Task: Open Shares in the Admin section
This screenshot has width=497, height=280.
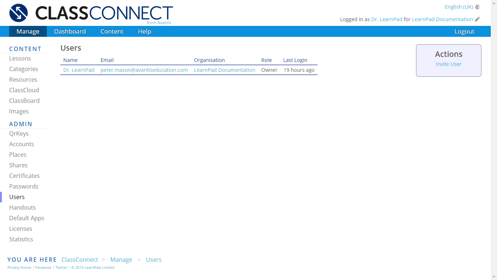Action: pos(18,165)
